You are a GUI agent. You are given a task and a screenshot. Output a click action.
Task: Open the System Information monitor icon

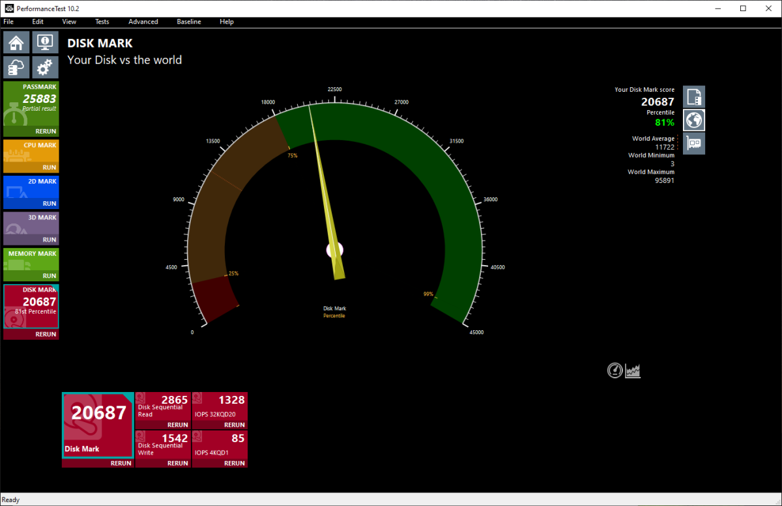[x=45, y=43]
